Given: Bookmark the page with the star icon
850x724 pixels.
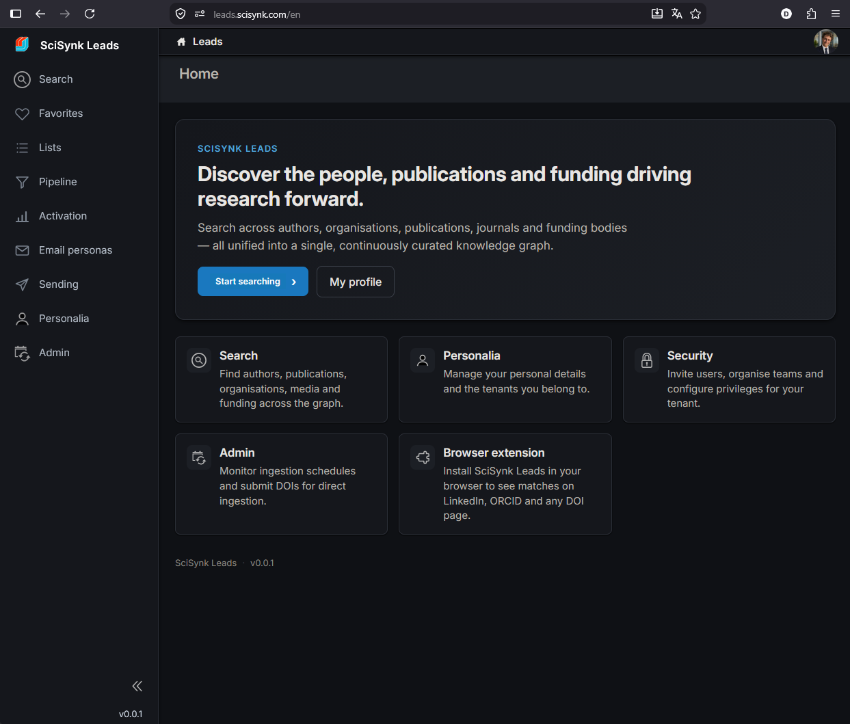Looking at the screenshot, I should (x=695, y=14).
